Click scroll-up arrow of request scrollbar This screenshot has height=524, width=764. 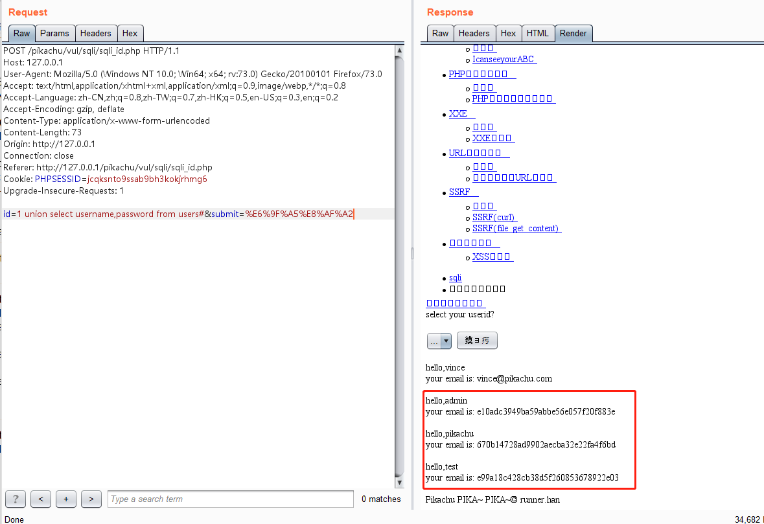point(400,50)
